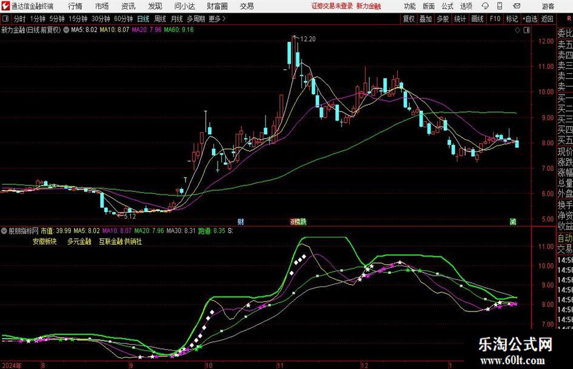
Task: Open the mobile phone icon in the title bar
Action: [x=500, y=6]
